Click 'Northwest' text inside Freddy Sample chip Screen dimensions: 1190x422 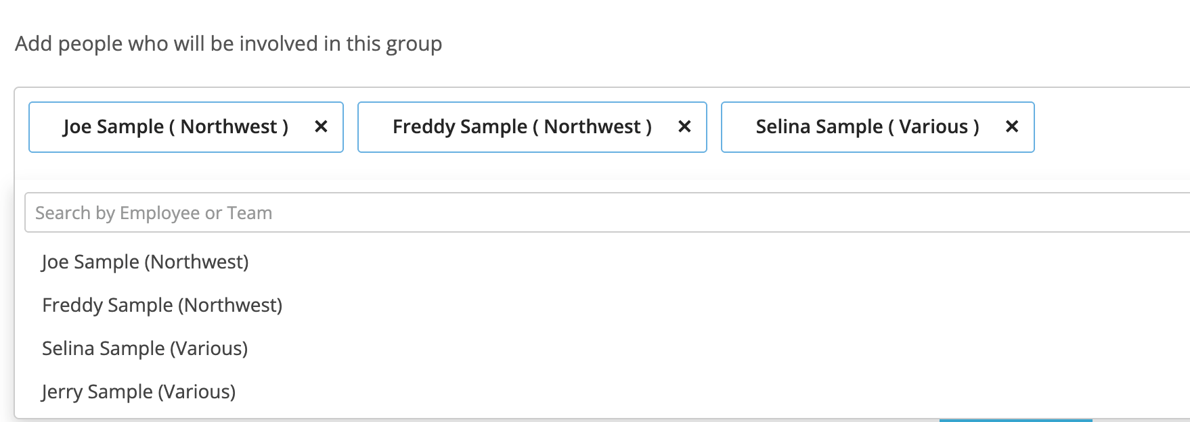(x=592, y=126)
